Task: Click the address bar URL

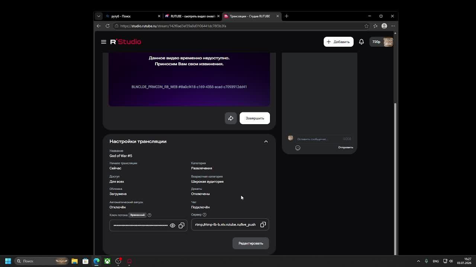Action: [x=173, y=26]
